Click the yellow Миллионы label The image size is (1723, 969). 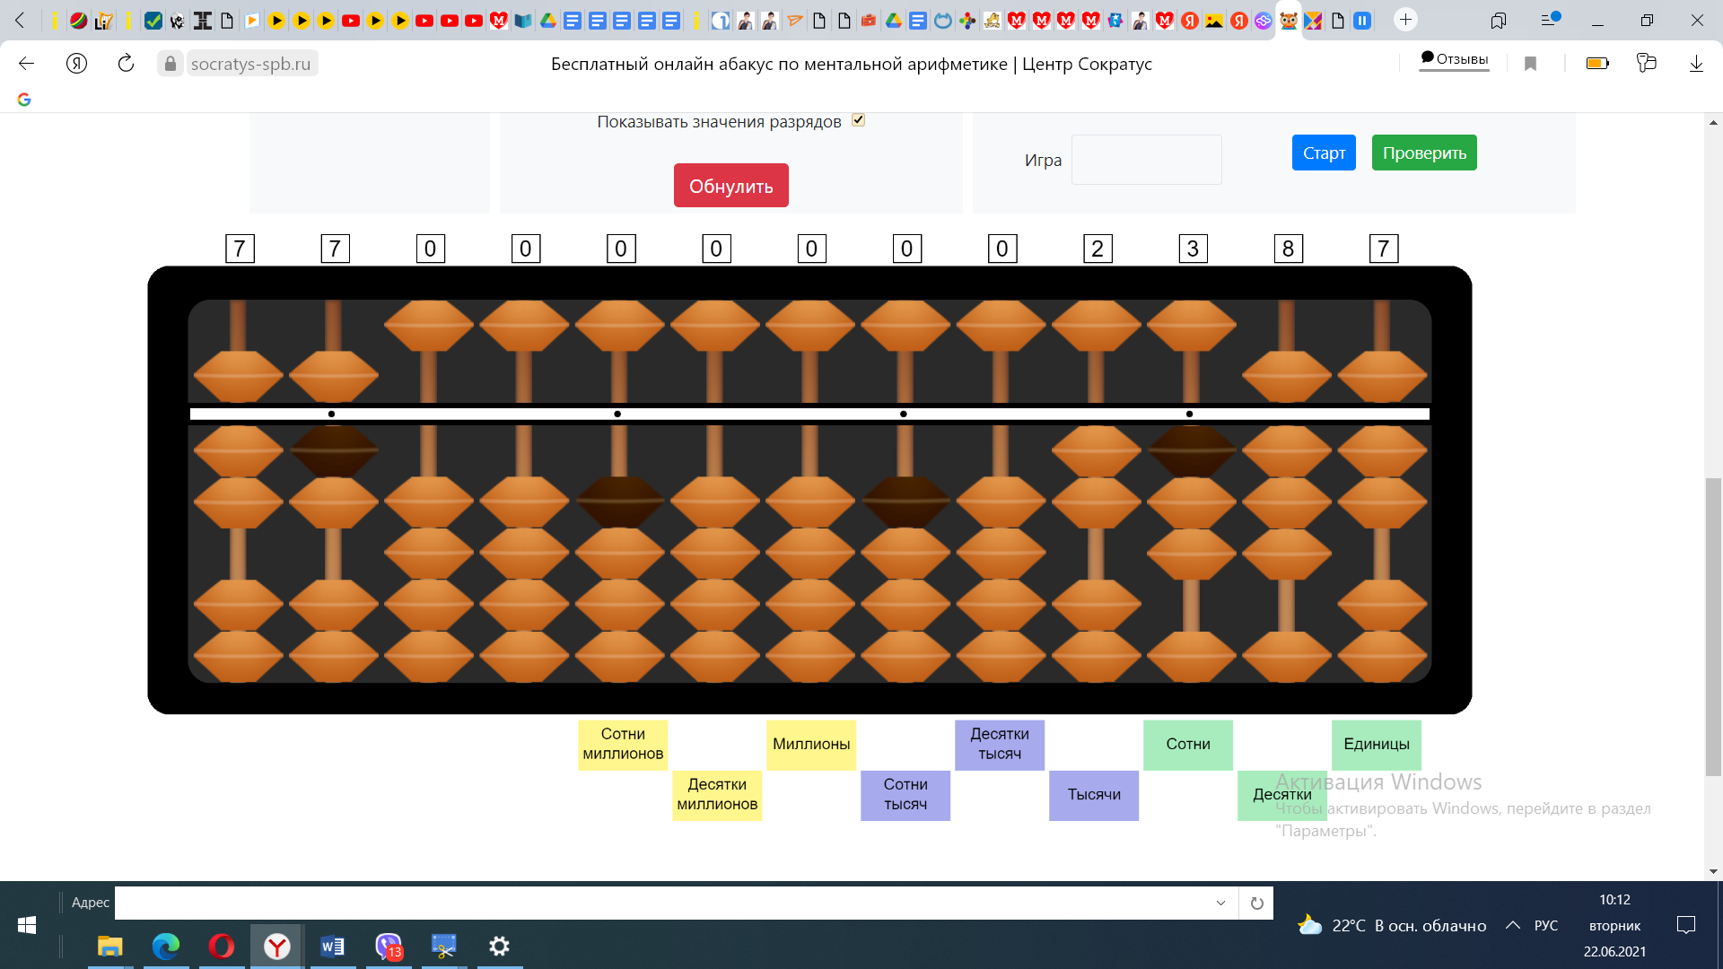pyautogui.click(x=811, y=745)
